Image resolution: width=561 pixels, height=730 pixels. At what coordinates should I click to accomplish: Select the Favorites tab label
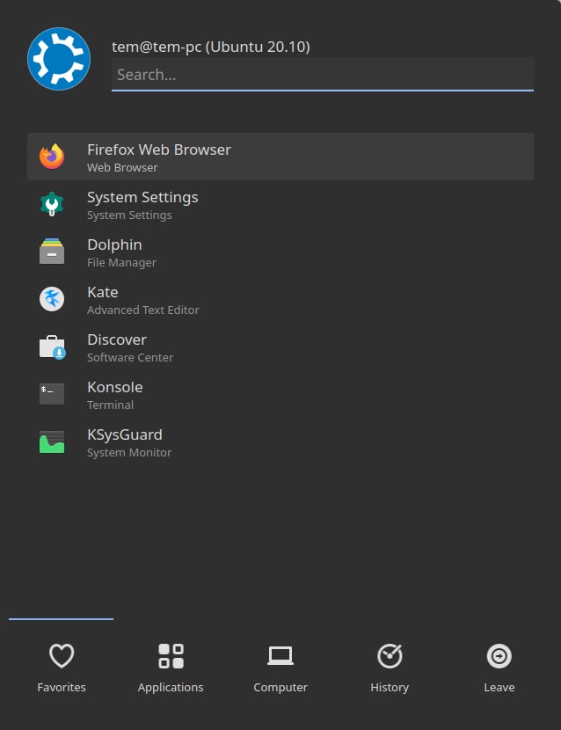click(x=62, y=687)
